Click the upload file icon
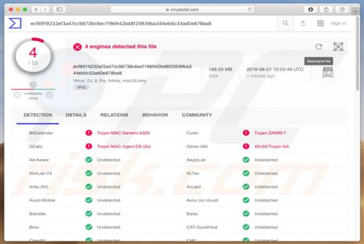This screenshot has height=244, width=364. pyautogui.click(x=303, y=23)
